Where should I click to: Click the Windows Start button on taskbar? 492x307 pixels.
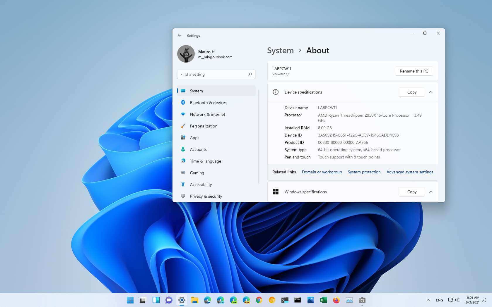click(x=130, y=300)
